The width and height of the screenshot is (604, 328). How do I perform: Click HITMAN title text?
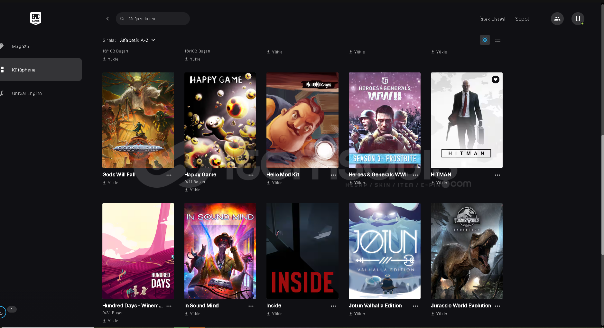pos(441,174)
